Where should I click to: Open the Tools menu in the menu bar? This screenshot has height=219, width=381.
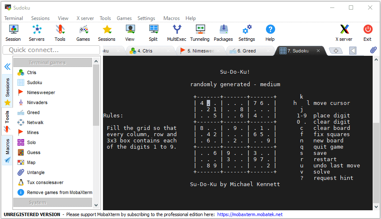pos(105,18)
